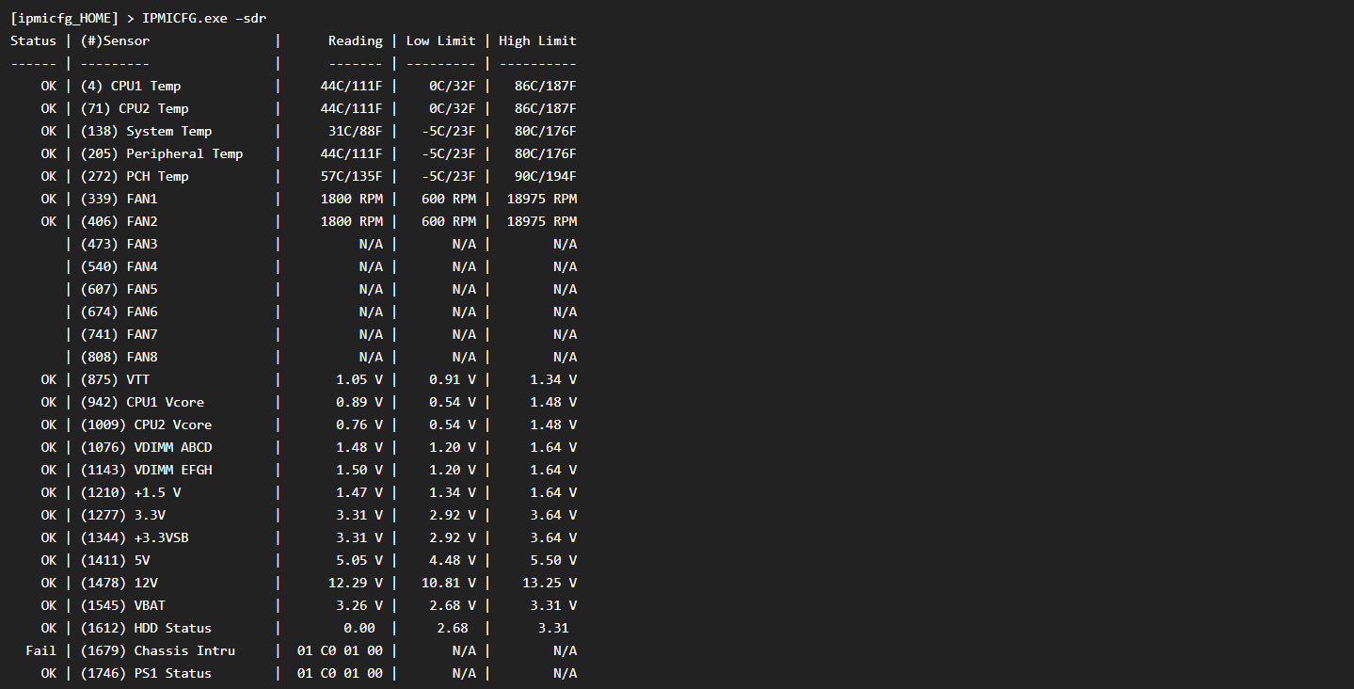Click the FAN1 reading 1800 RPM
This screenshot has width=1354, height=689.
coord(351,199)
